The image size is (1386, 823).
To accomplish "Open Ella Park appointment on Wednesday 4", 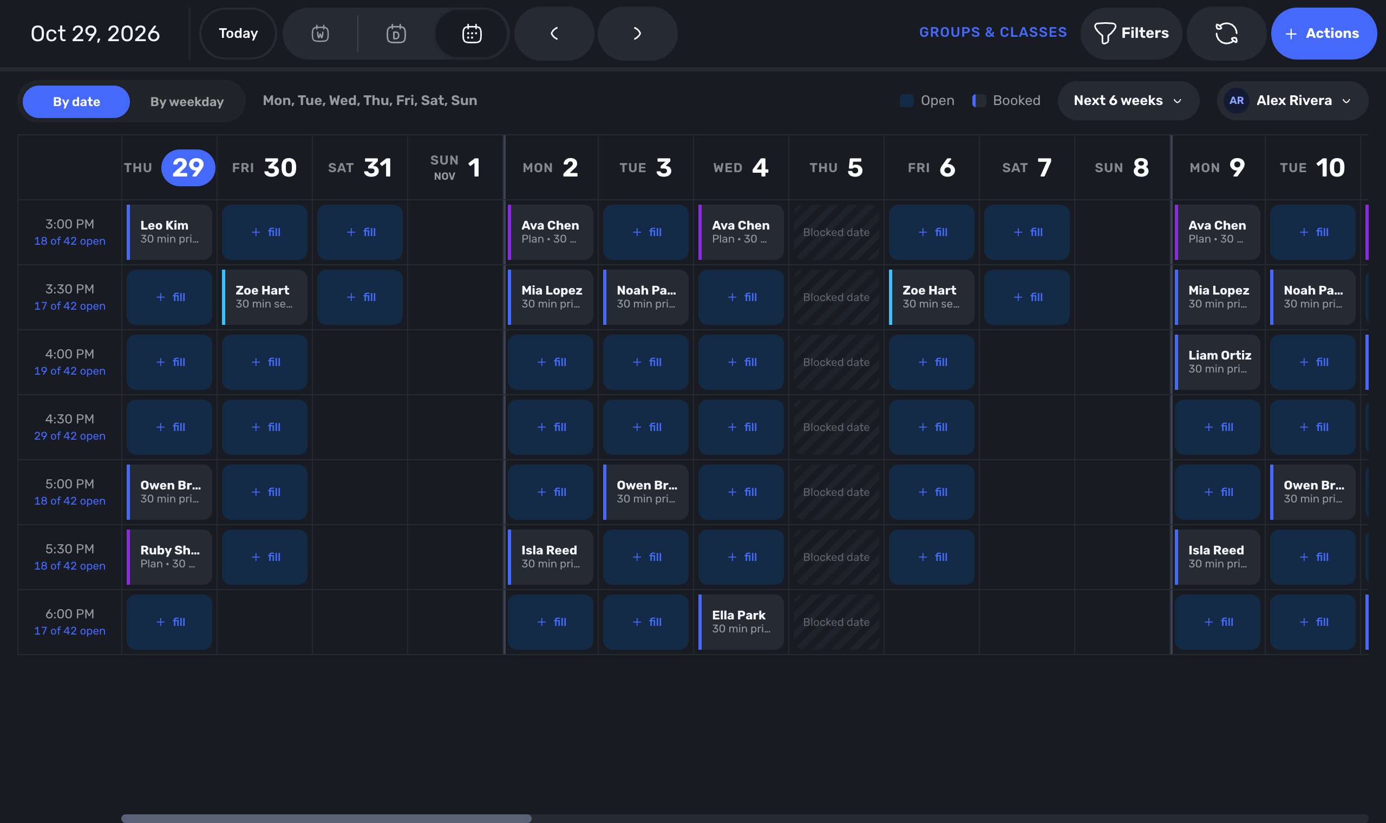I will tap(741, 622).
